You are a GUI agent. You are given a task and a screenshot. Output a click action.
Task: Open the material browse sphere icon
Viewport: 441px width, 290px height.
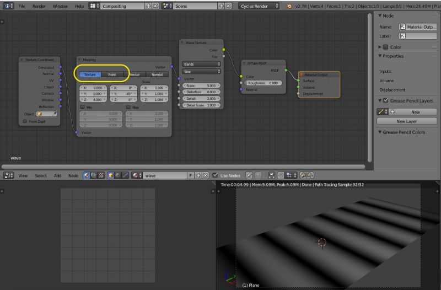[x=137, y=175]
